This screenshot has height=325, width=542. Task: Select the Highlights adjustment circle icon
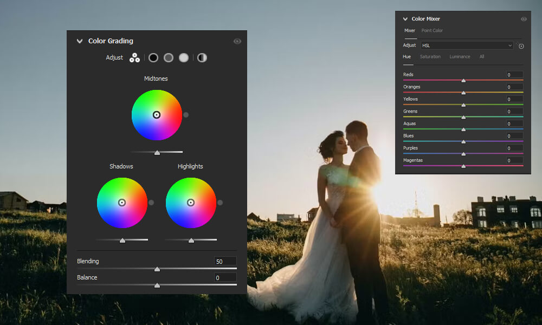tap(184, 57)
